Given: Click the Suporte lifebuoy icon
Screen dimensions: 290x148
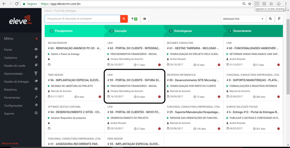Looking at the screenshot, I should (36, 113).
